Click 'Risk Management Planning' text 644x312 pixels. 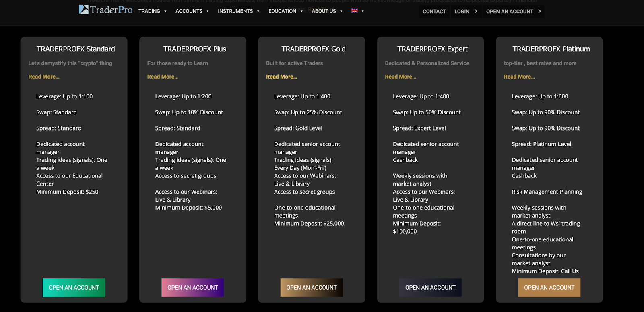coord(547,192)
